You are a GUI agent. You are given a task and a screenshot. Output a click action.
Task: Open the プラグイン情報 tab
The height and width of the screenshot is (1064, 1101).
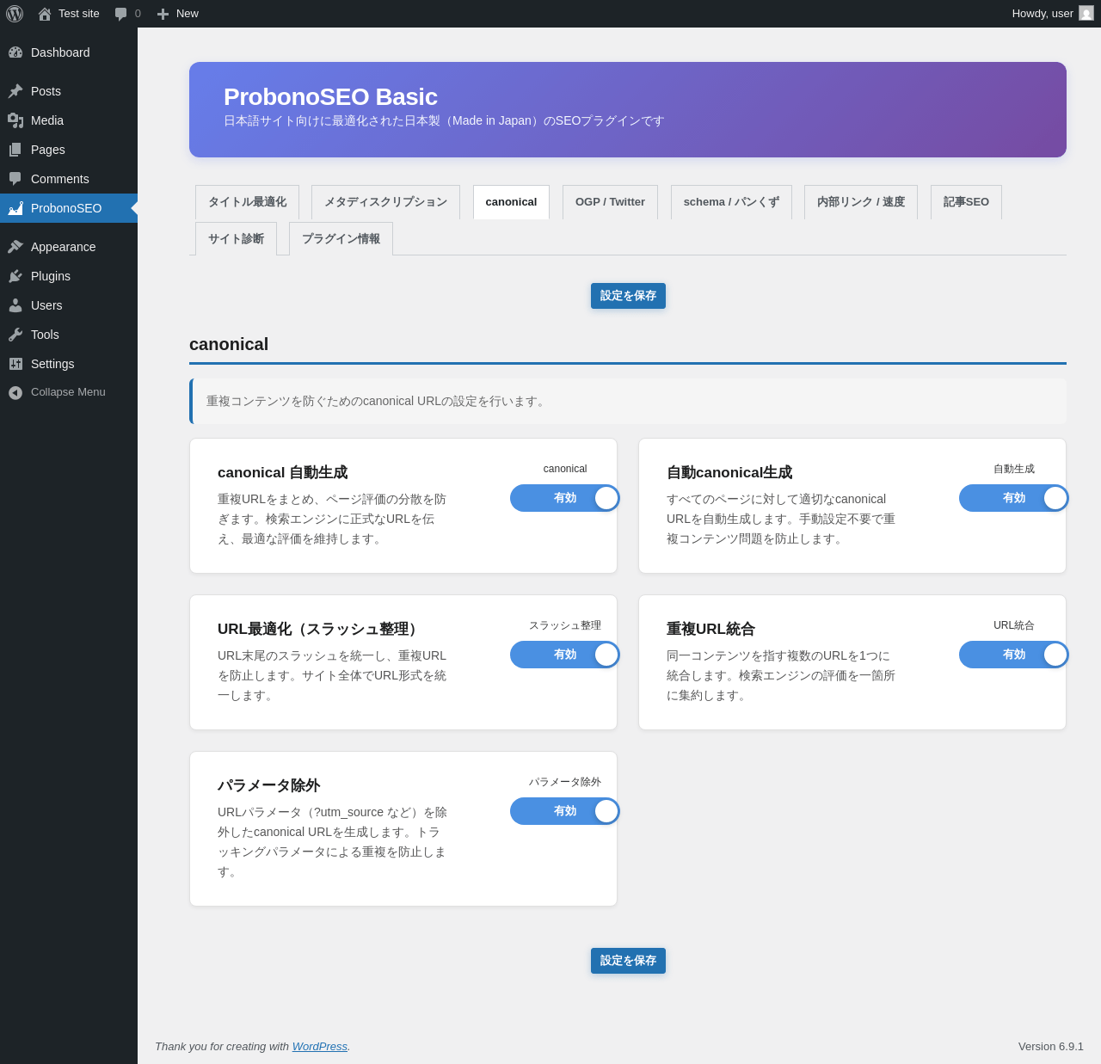point(341,239)
